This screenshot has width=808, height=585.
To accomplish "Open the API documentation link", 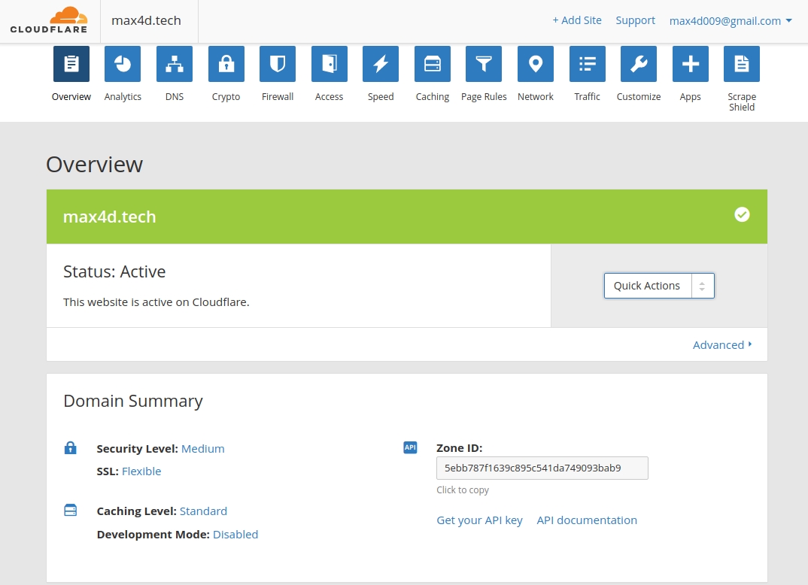I will pyautogui.click(x=587, y=520).
